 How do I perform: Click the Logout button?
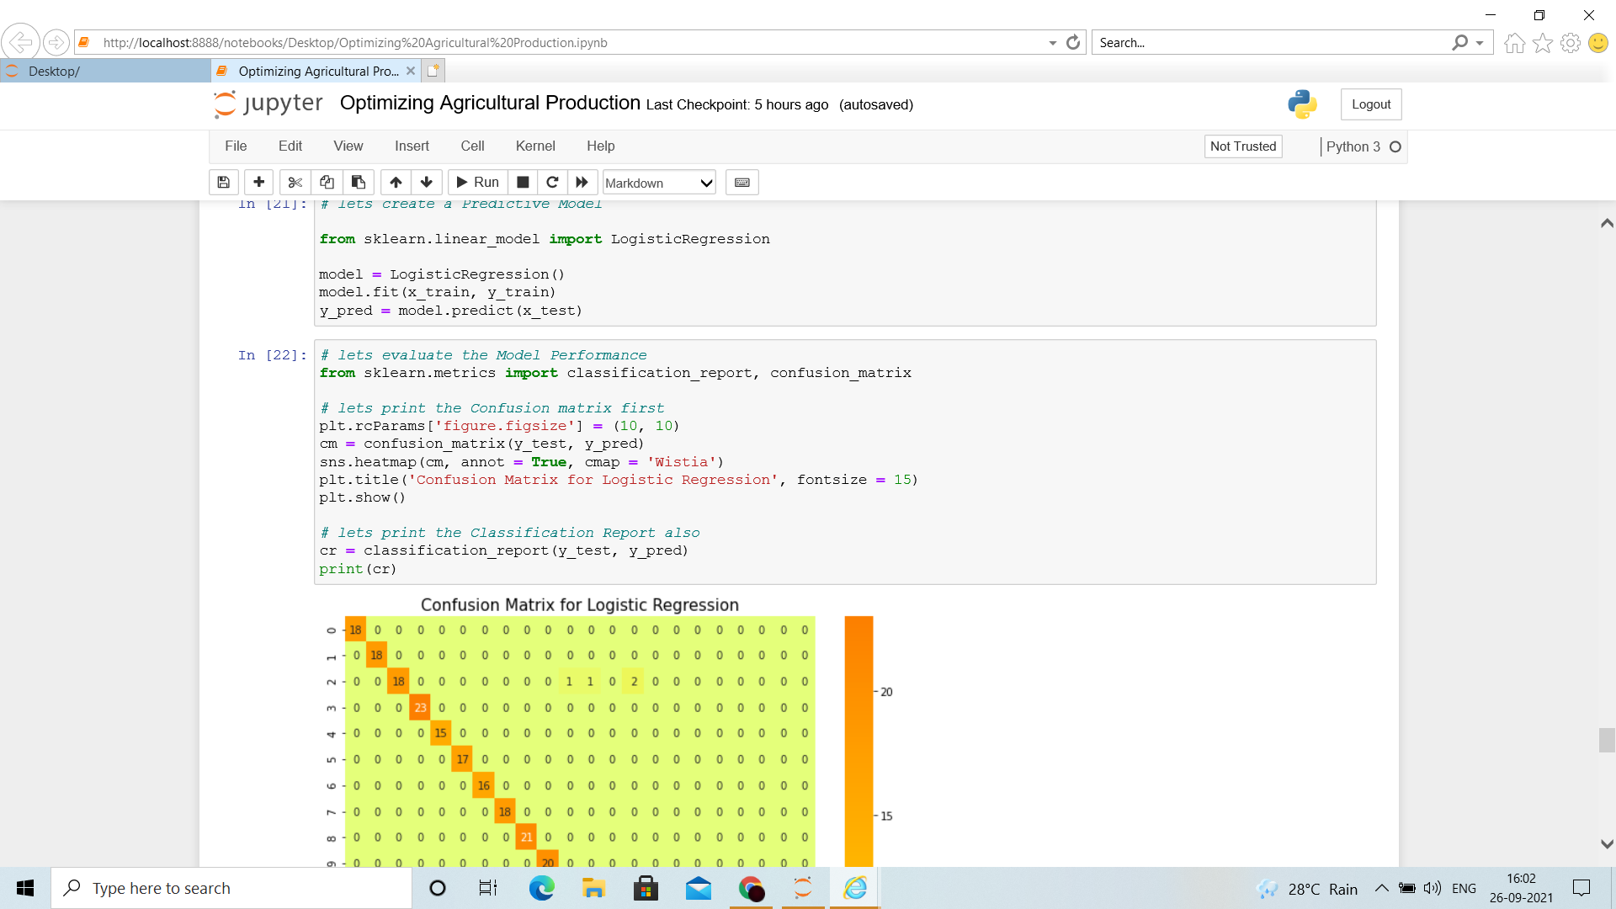click(1370, 104)
